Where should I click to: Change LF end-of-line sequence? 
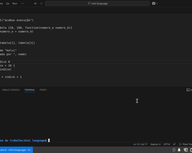[x=174, y=144]
